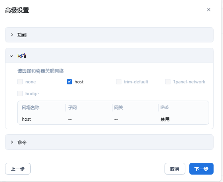The image size is (223, 182).
Task: Click the 网络名称 column header
Action: (31, 108)
